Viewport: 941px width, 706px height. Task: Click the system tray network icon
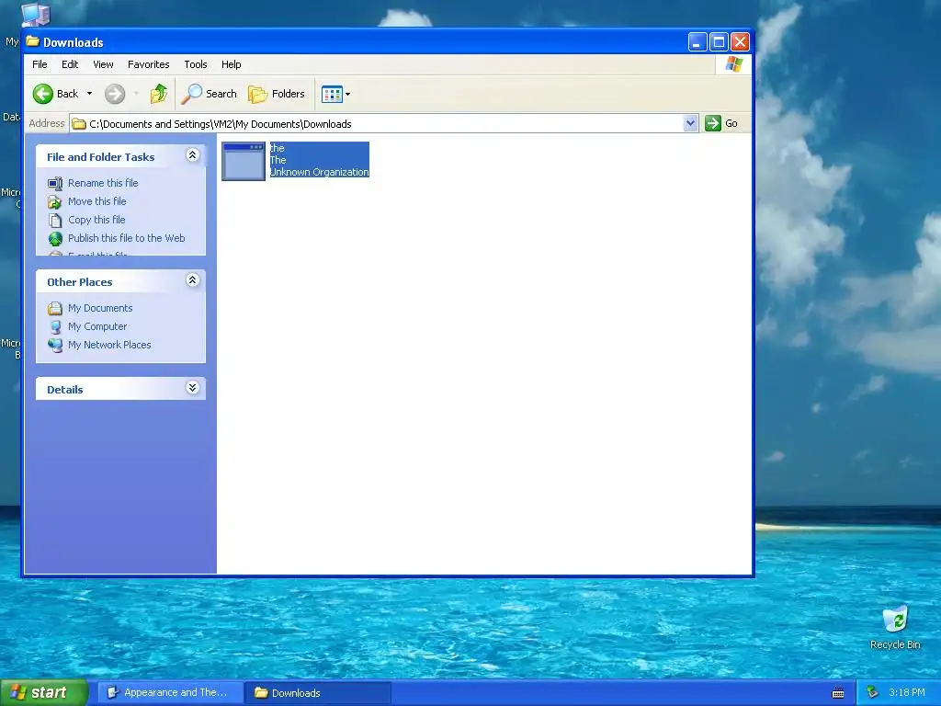873,693
